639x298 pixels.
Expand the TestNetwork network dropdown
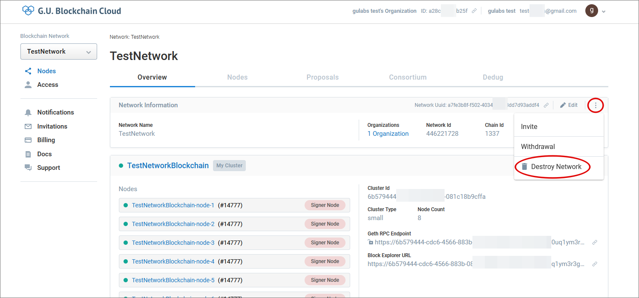tap(59, 52)
